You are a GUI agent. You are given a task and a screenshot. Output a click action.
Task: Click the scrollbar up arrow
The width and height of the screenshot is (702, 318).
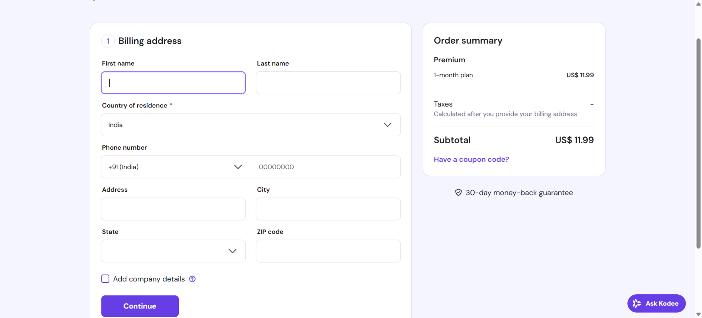tap(698, 4)
